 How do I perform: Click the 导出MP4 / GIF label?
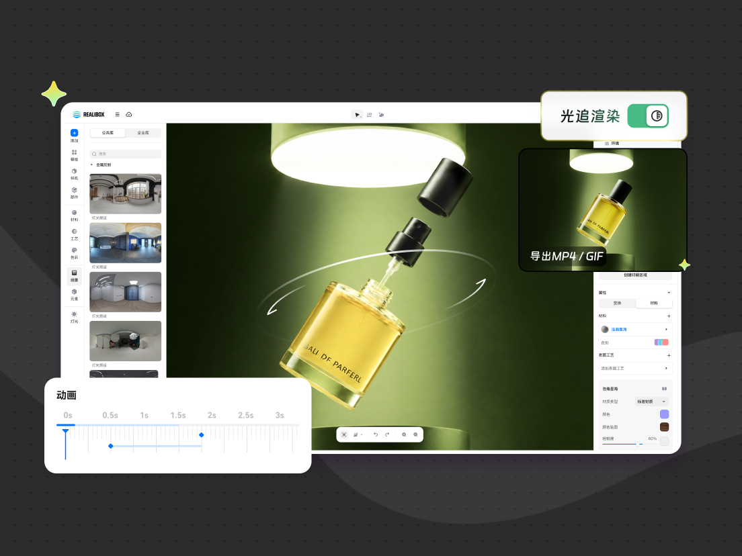point(566,257)
